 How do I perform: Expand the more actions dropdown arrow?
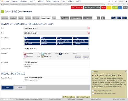(x=125, y=18)
